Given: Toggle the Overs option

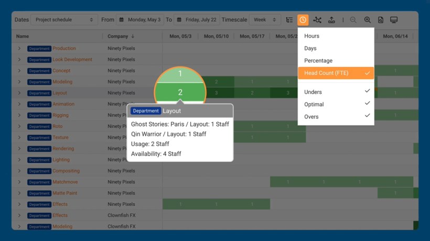Looking at the screenshot, I should click(336, 117).
